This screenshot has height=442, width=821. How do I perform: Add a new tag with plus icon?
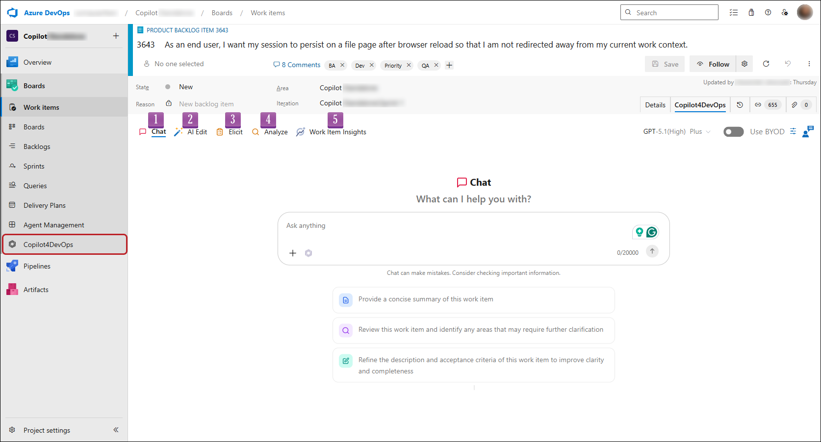pos(449,65)
